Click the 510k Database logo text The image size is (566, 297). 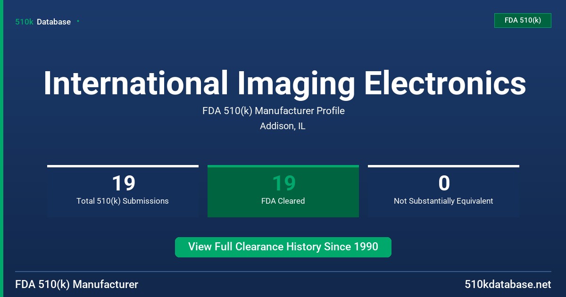pos(43,22)
